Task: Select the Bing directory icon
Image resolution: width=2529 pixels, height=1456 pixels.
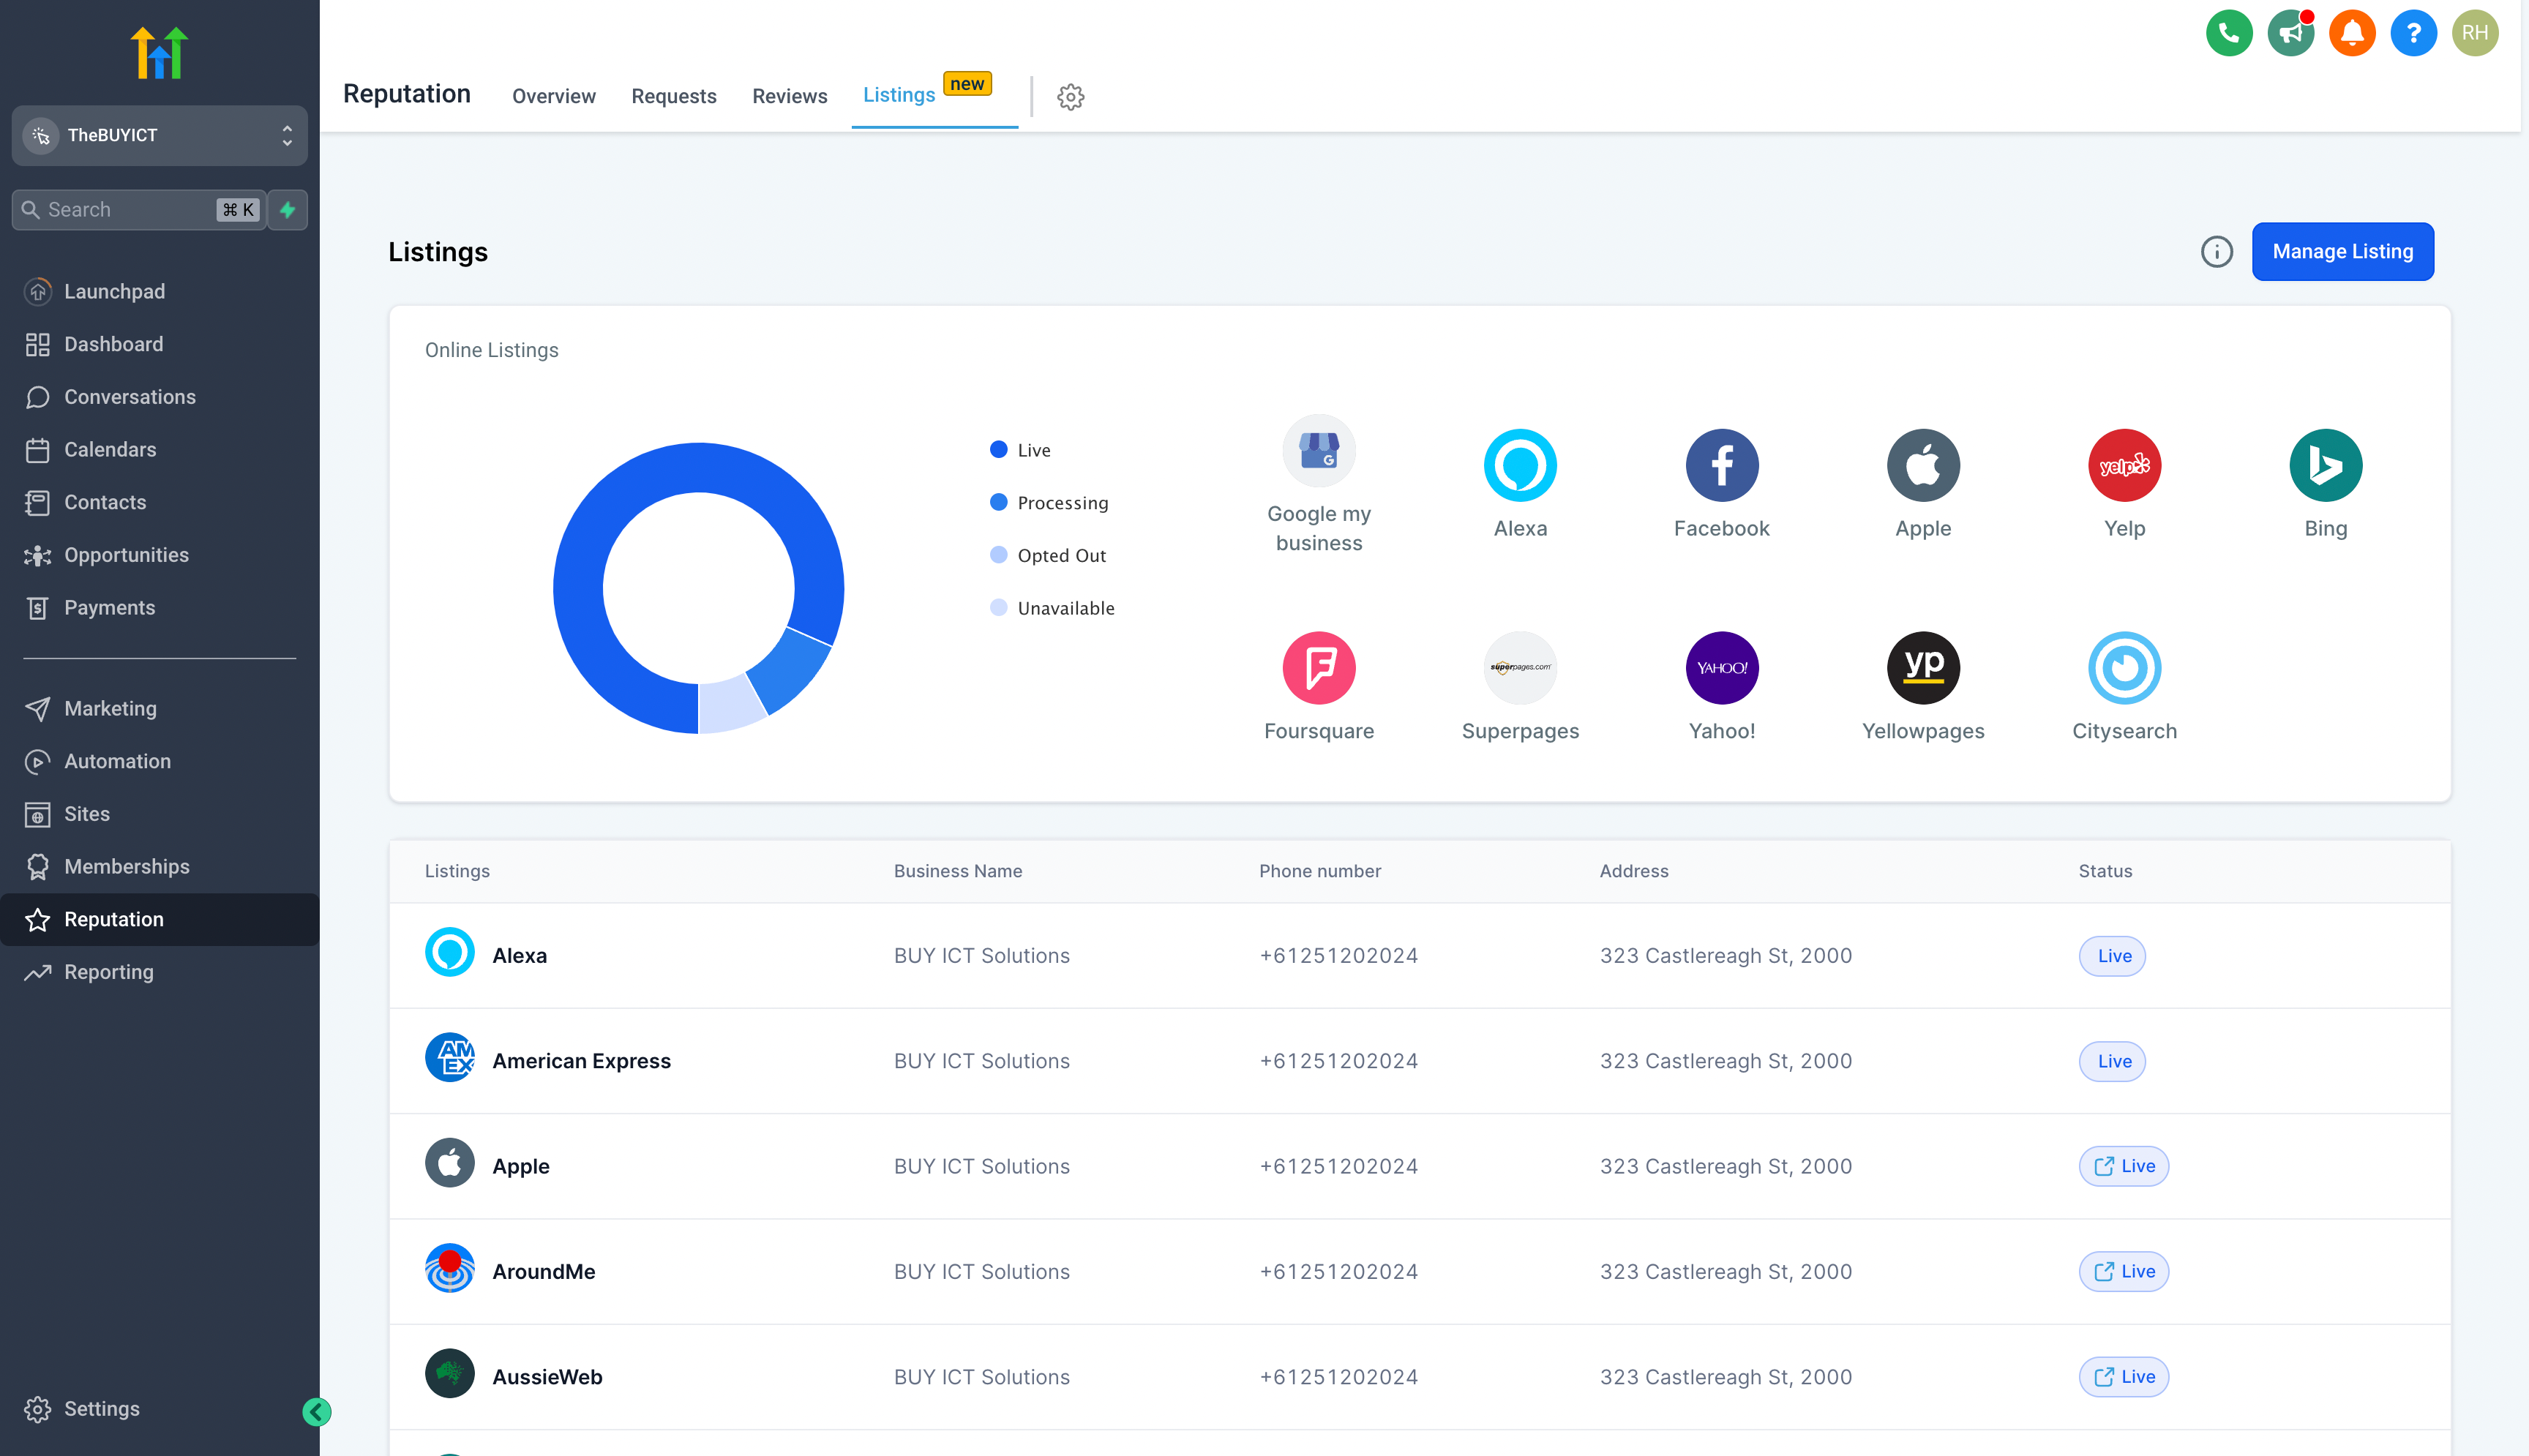Action: tap(2325, 465)
